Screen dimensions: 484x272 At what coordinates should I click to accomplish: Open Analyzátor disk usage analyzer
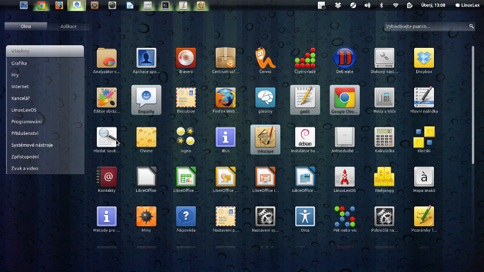pyautogui.click(x=106, y=60)
